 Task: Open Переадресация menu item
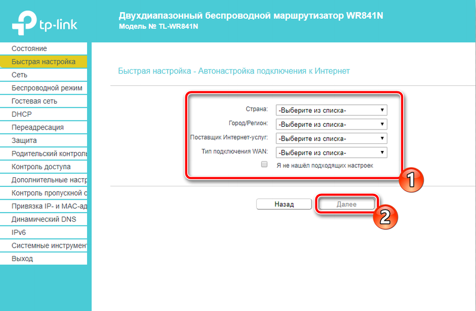pyautogui.click(x=38, y=127)
